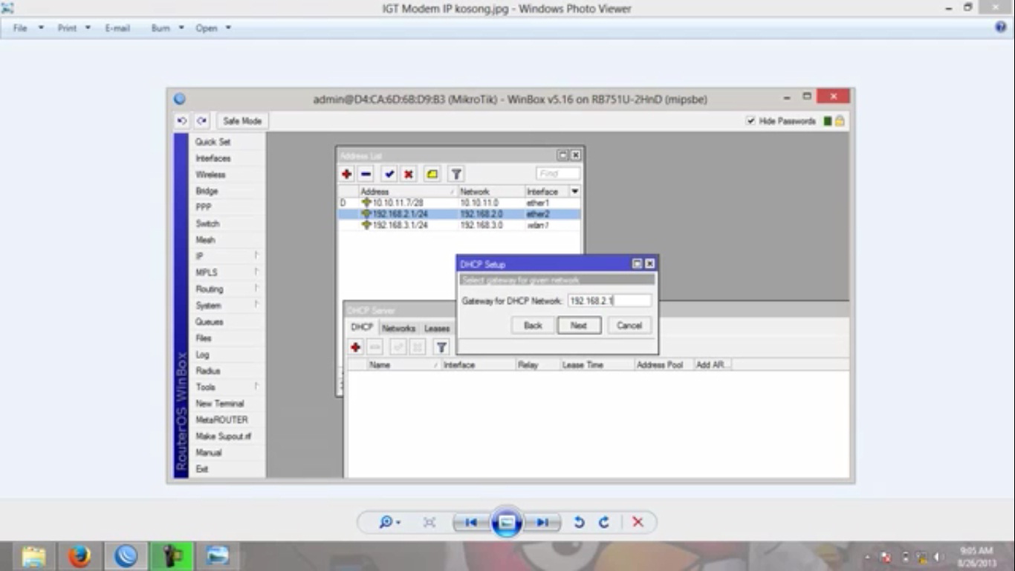Open the Burn dropdown menu

pyautogui.click(x=167, y=28)
